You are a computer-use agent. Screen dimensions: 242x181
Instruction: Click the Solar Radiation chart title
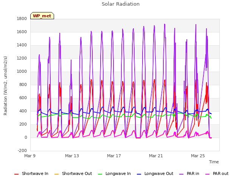pyautogui.click(x=121, y=4)
